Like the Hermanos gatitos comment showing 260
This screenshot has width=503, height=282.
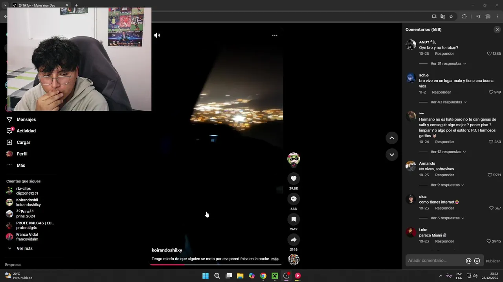coord(491,142)
